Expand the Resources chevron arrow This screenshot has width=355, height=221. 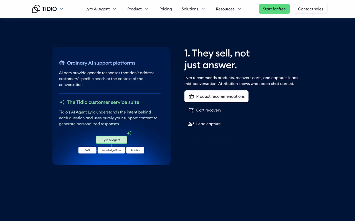click(239, 9)
